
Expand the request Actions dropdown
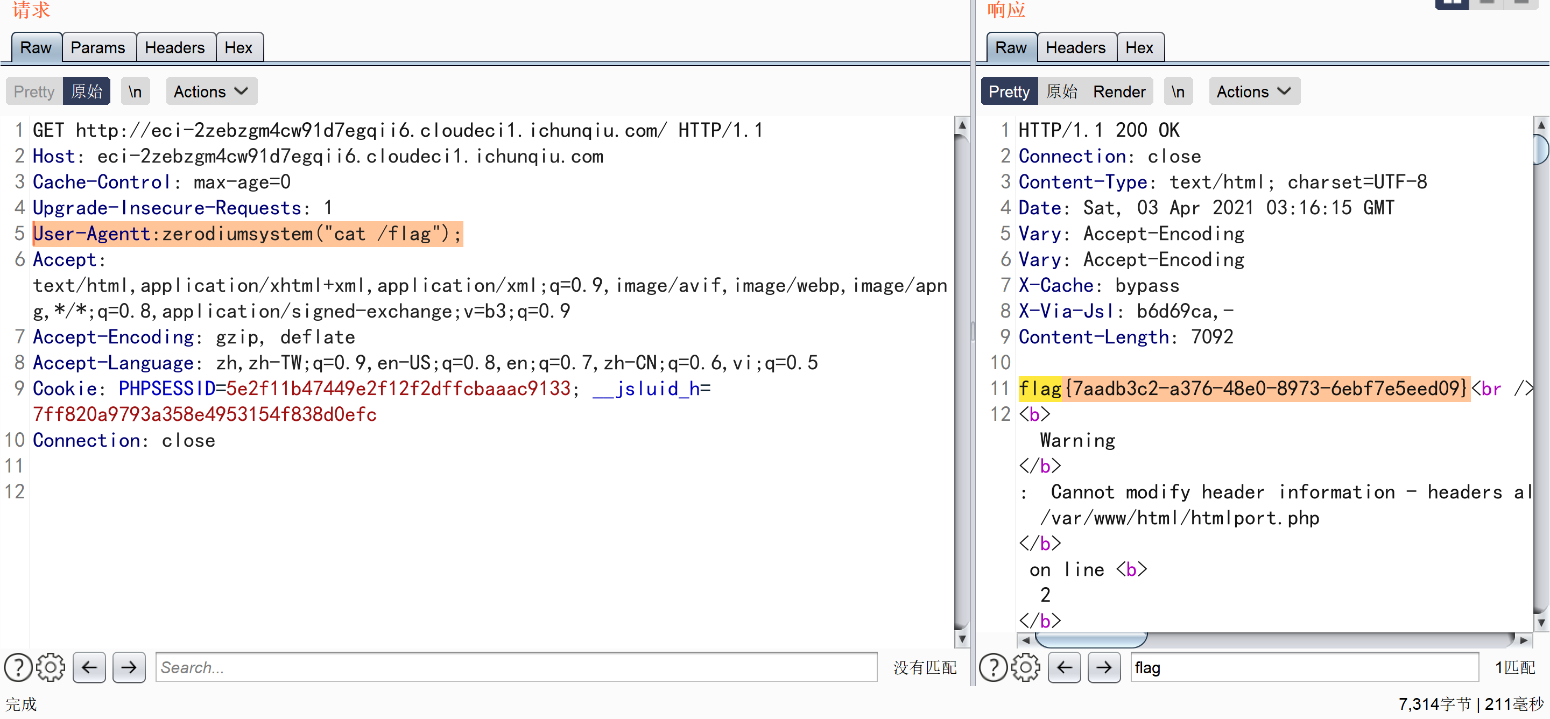[x=210, y=91]
